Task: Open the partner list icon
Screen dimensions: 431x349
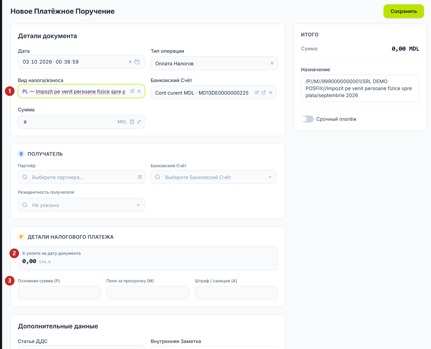Action: [140, 177]
